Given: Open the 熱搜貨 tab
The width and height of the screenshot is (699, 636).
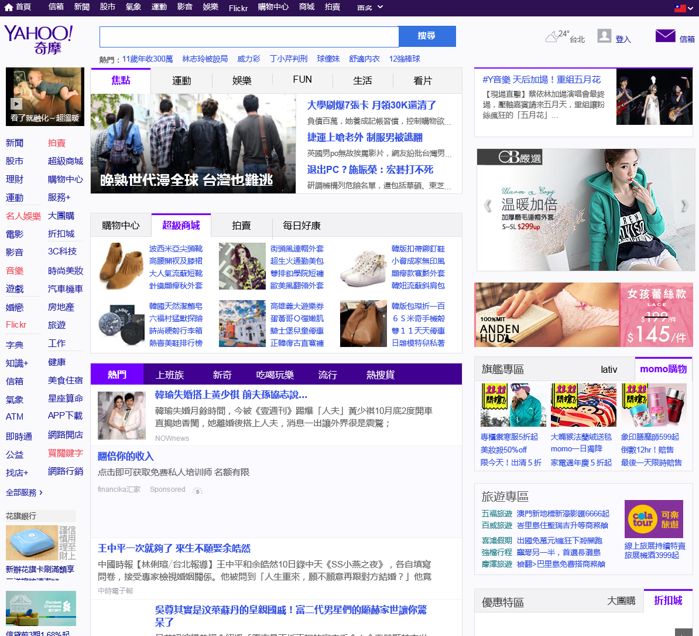Looking at the screenshot, I should (x=381, y=375).
